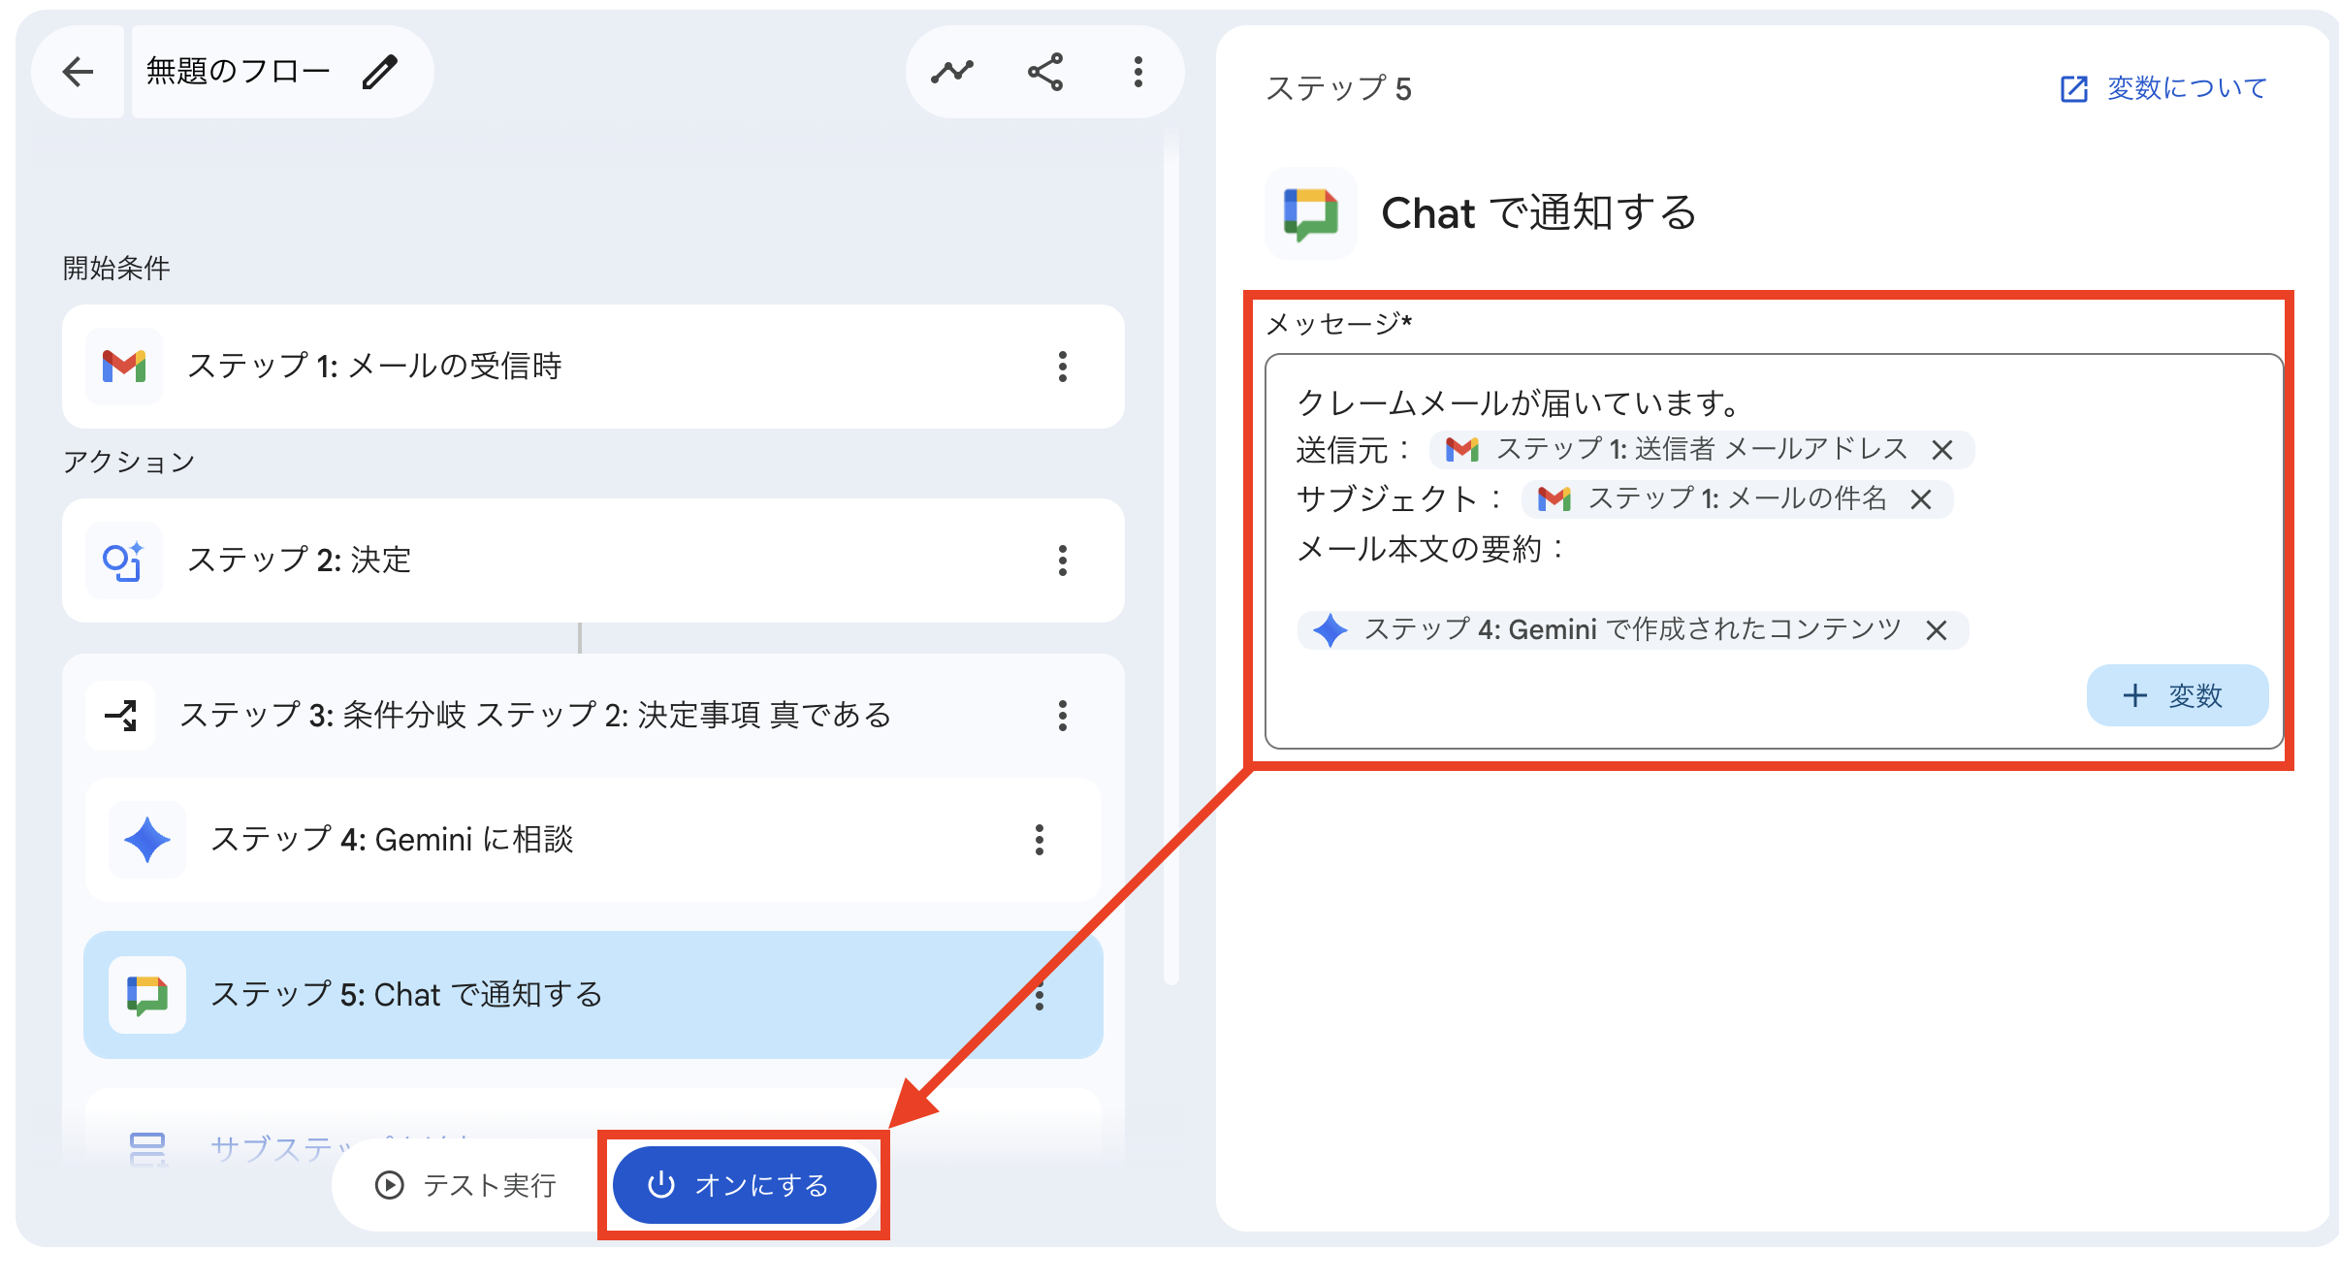Open options menu for ステップ 2: 決定
The width and height of the screenshot is (2339, 1282).
(1063, 561)
